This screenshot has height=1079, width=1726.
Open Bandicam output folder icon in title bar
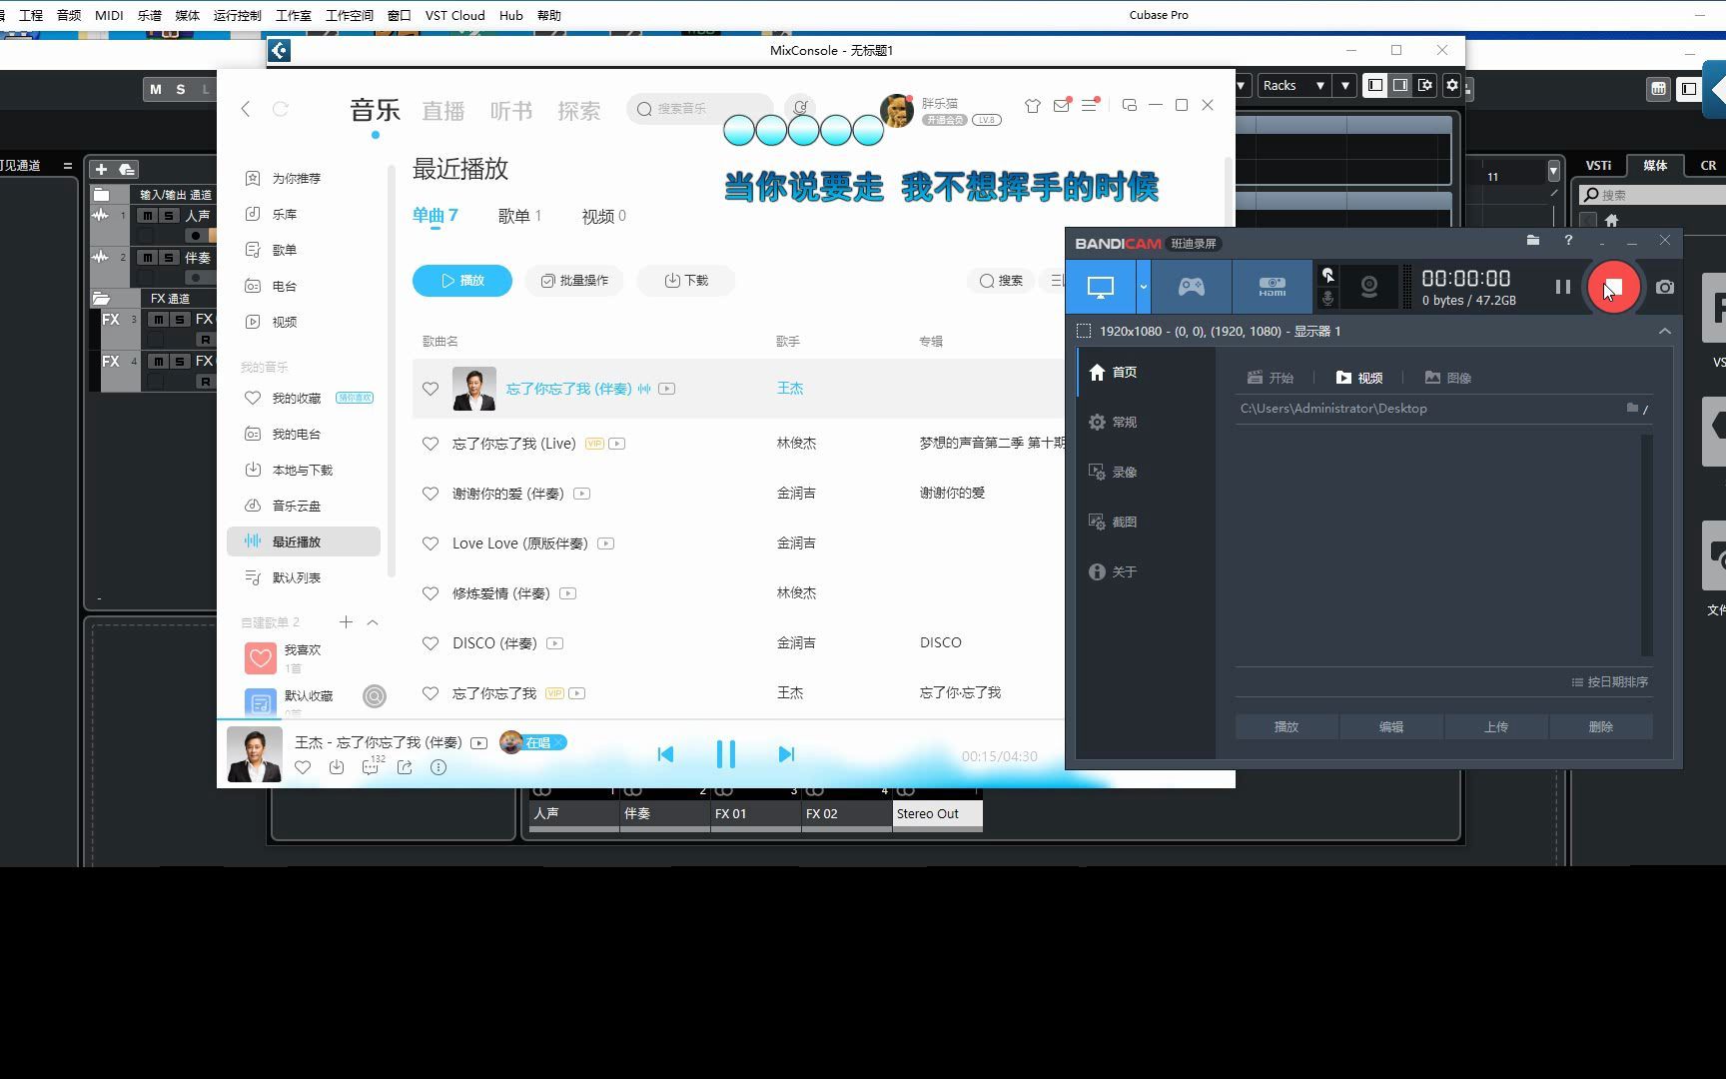[x=1532, y=241]
